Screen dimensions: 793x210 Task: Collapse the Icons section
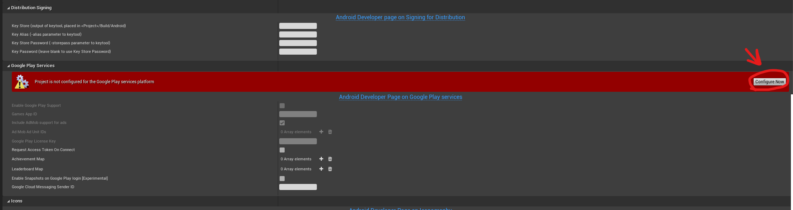pyautogui.click(x=8, y=201)
